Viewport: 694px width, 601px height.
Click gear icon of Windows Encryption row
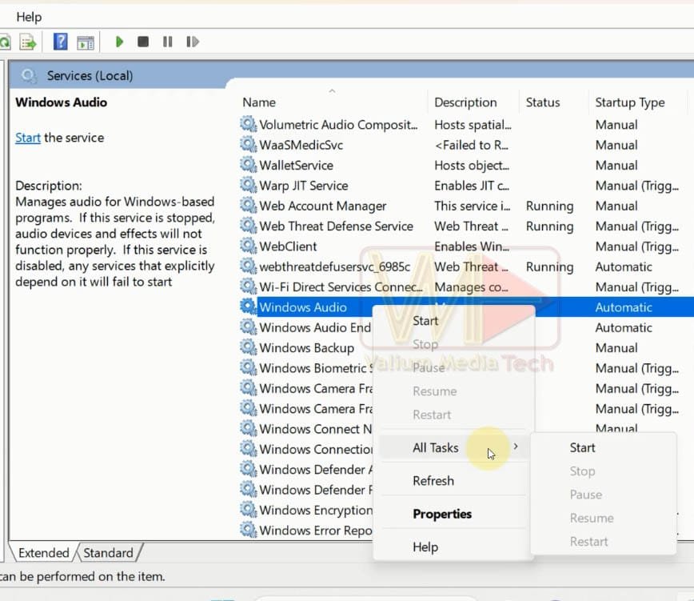pos(249,510)
